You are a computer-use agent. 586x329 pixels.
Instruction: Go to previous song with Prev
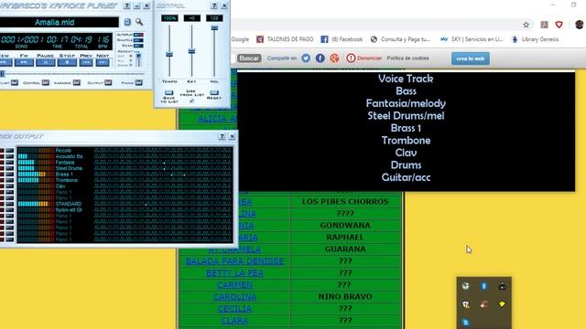(86, 62)
